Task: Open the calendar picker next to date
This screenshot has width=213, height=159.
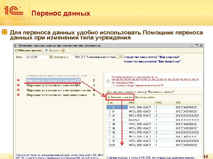Action: 51,57
